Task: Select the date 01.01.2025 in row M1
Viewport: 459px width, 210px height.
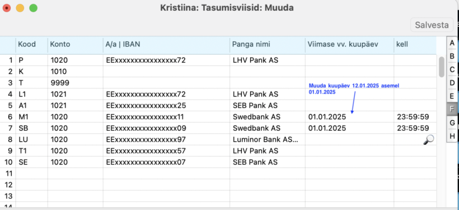Action: (x=327, y=117)
